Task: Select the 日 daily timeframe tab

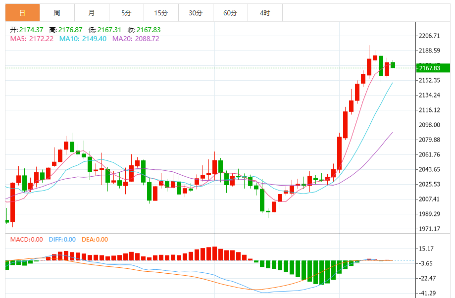Action: coord(22,13)
